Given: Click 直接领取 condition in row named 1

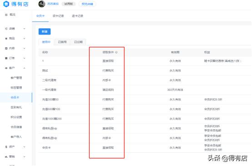Looking at the screenshot, I should 108,61.
